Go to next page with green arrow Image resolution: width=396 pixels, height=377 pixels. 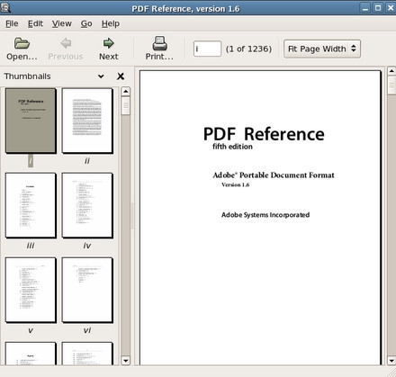[108, 43]
